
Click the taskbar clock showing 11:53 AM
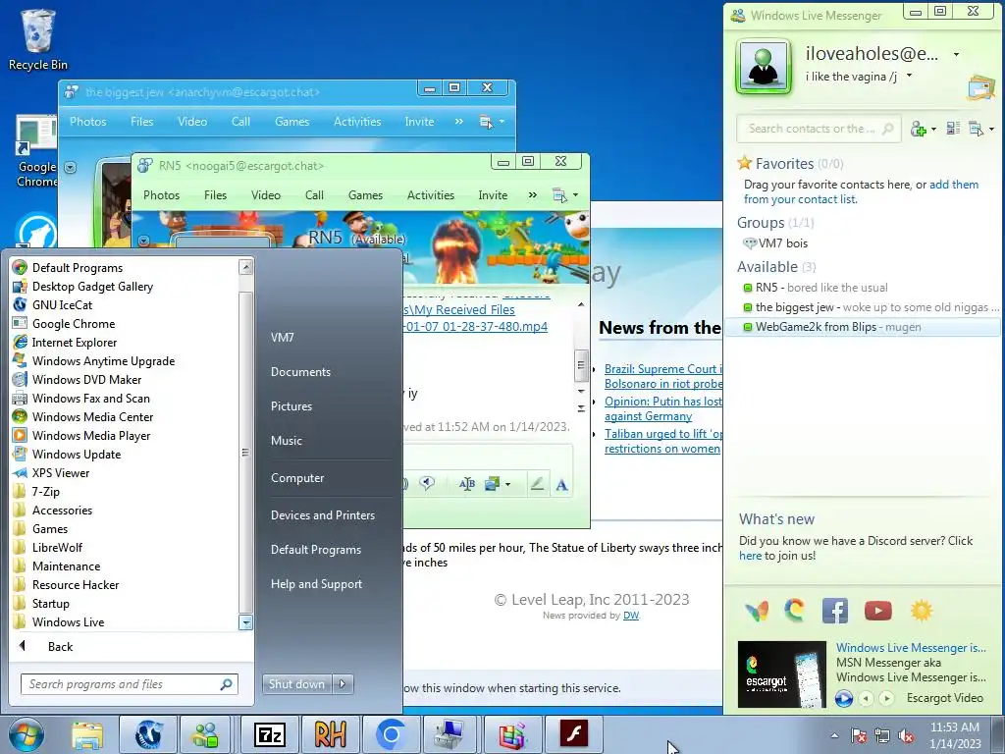click(x=954, y=735)
